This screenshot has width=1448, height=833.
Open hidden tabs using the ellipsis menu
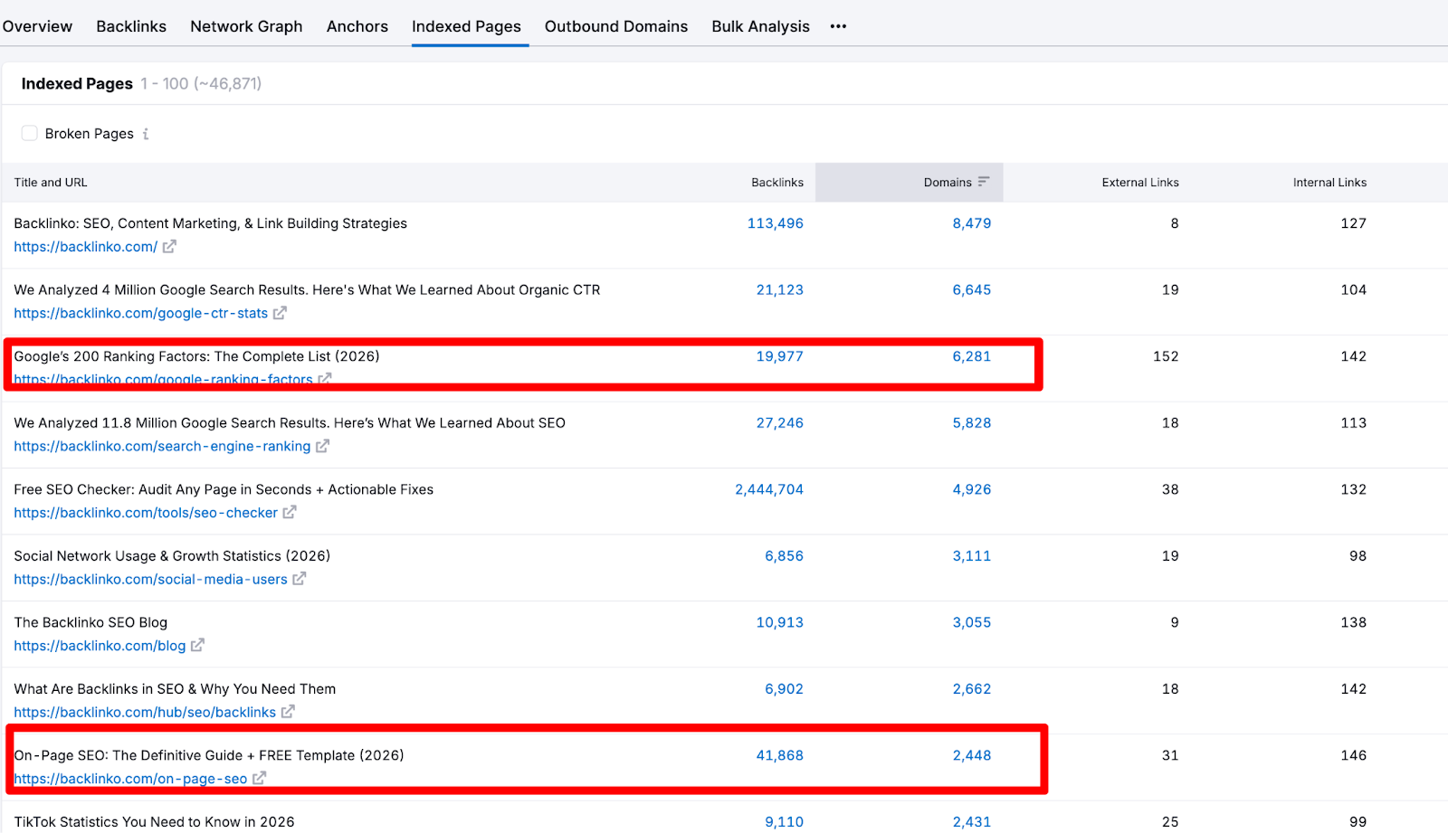pyautogui.click(x=837, y=26)
